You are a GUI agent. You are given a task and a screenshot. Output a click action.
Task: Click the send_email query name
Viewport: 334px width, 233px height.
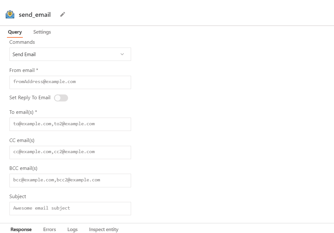click(35, 15)
